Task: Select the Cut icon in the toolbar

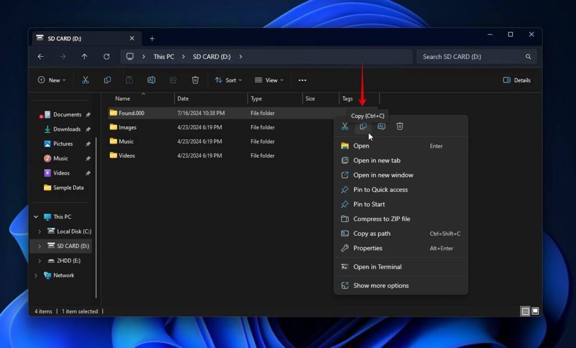Action: pyautogui.click(x=85, y=80)
